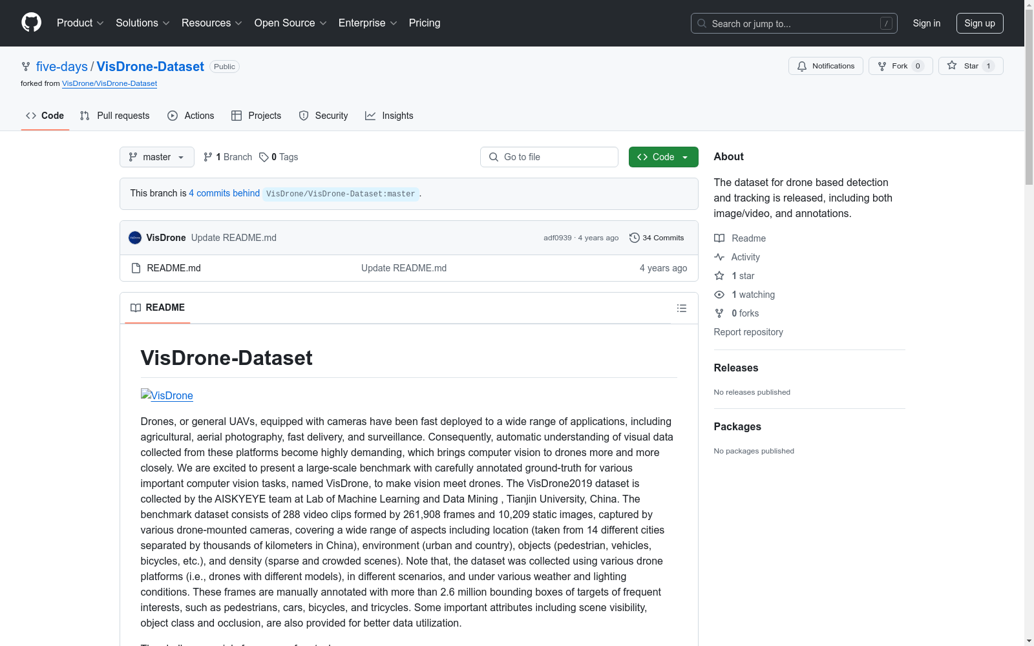Fork the repository
Viewport: 1034px width, 646px height.
tap(900, 66)
